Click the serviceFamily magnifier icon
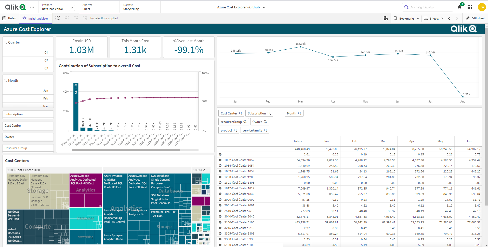The height and width of the screenshot is (248, 488). 266,130
